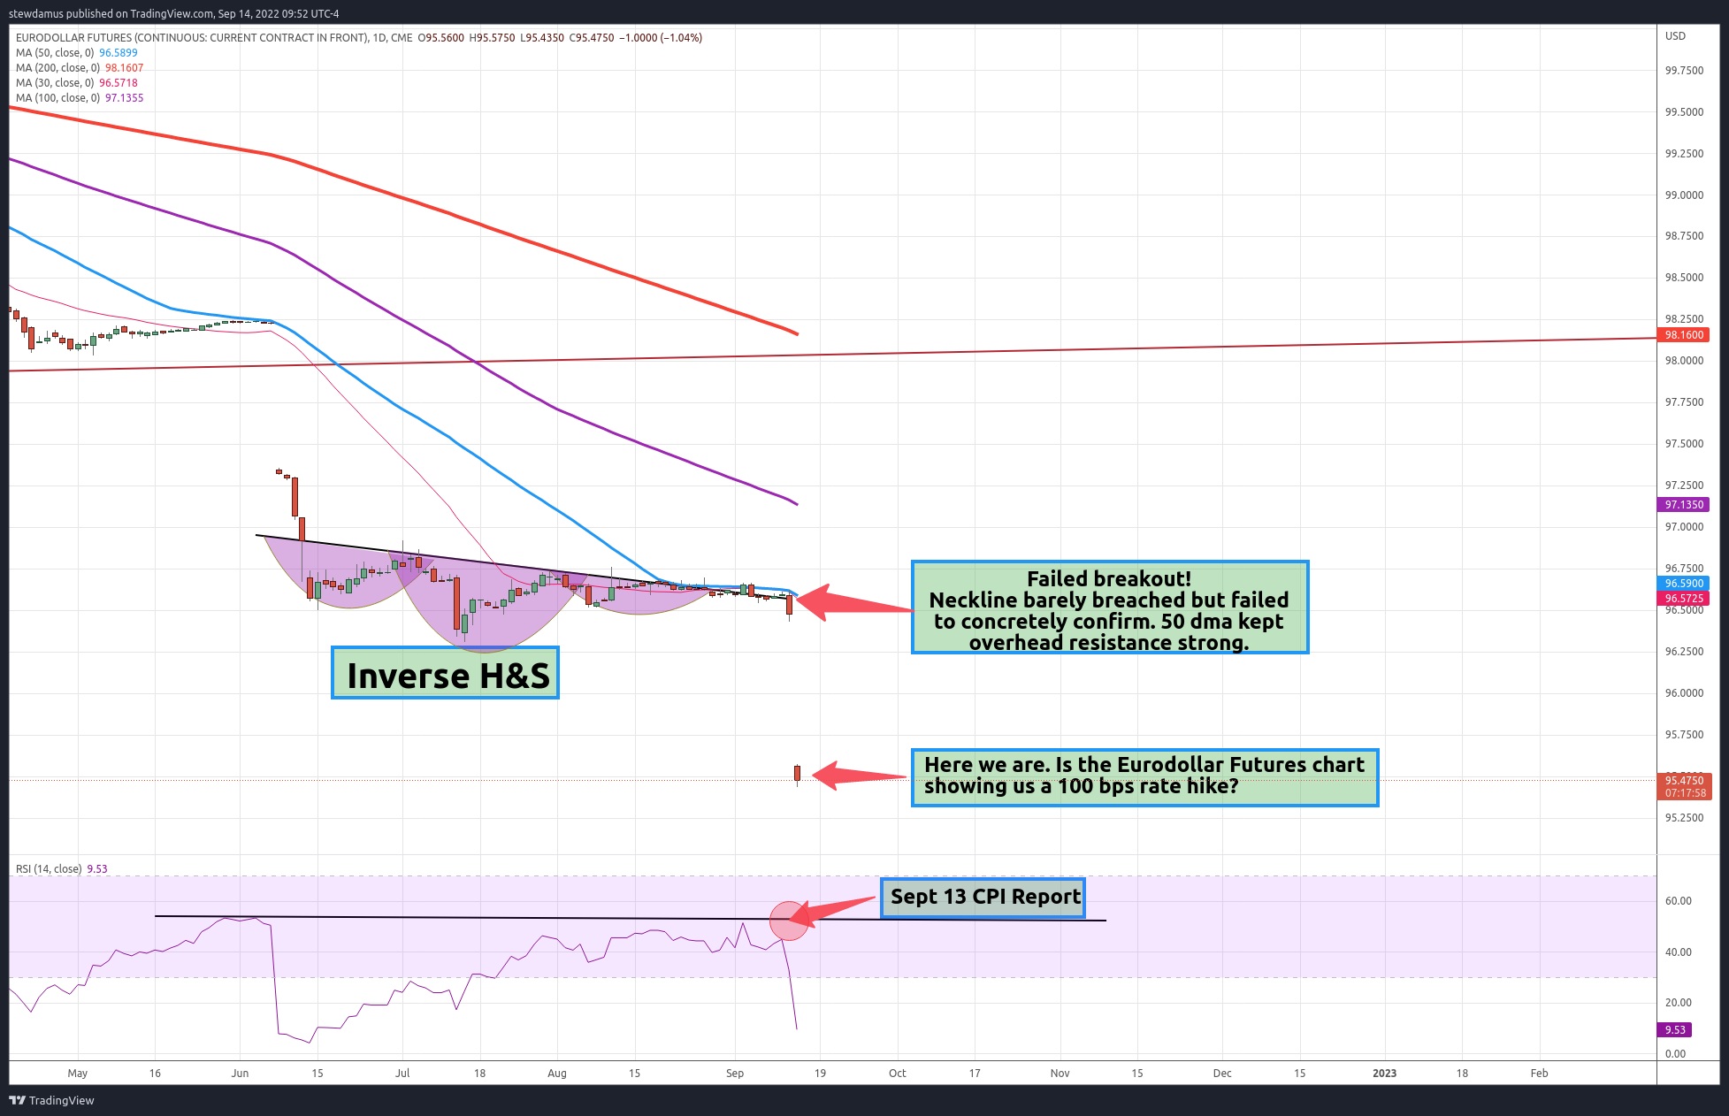This screenshot has width=1729, height=1116.
Task: Click the purple 97.1350 price axis tag
Action: (x=1683, y=505)
